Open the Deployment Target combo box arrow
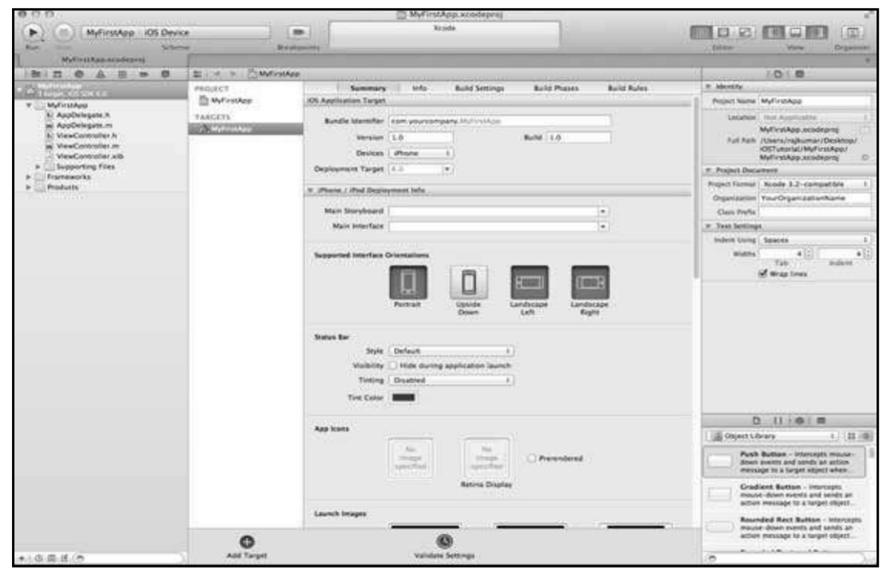This screenshot has width=890, height=574. click(x=447, y=169)
